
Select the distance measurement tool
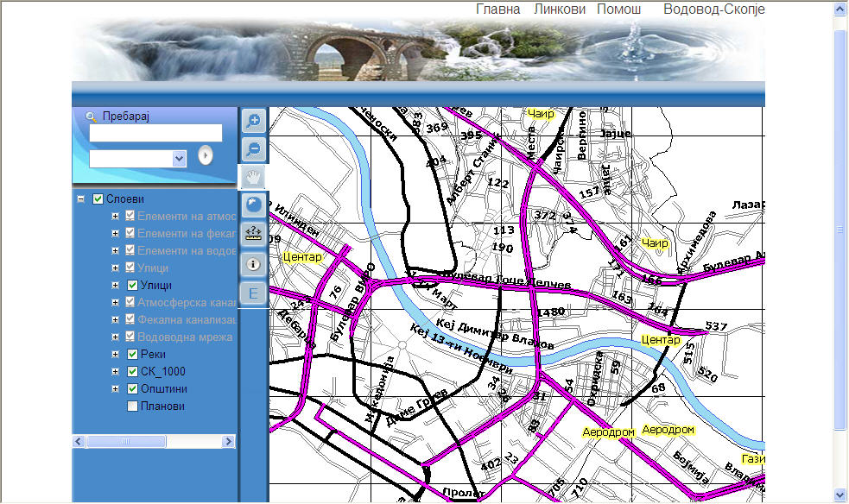tap(253, 235)
